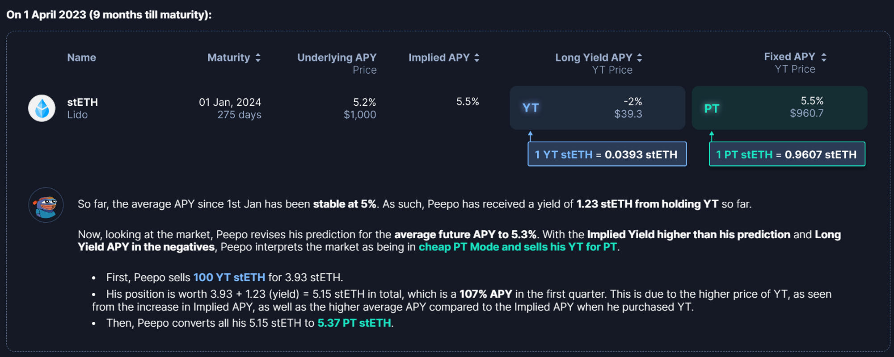Click the sort arrows beside Long Yield APY
894x357 pixels.
click(640, 58)
